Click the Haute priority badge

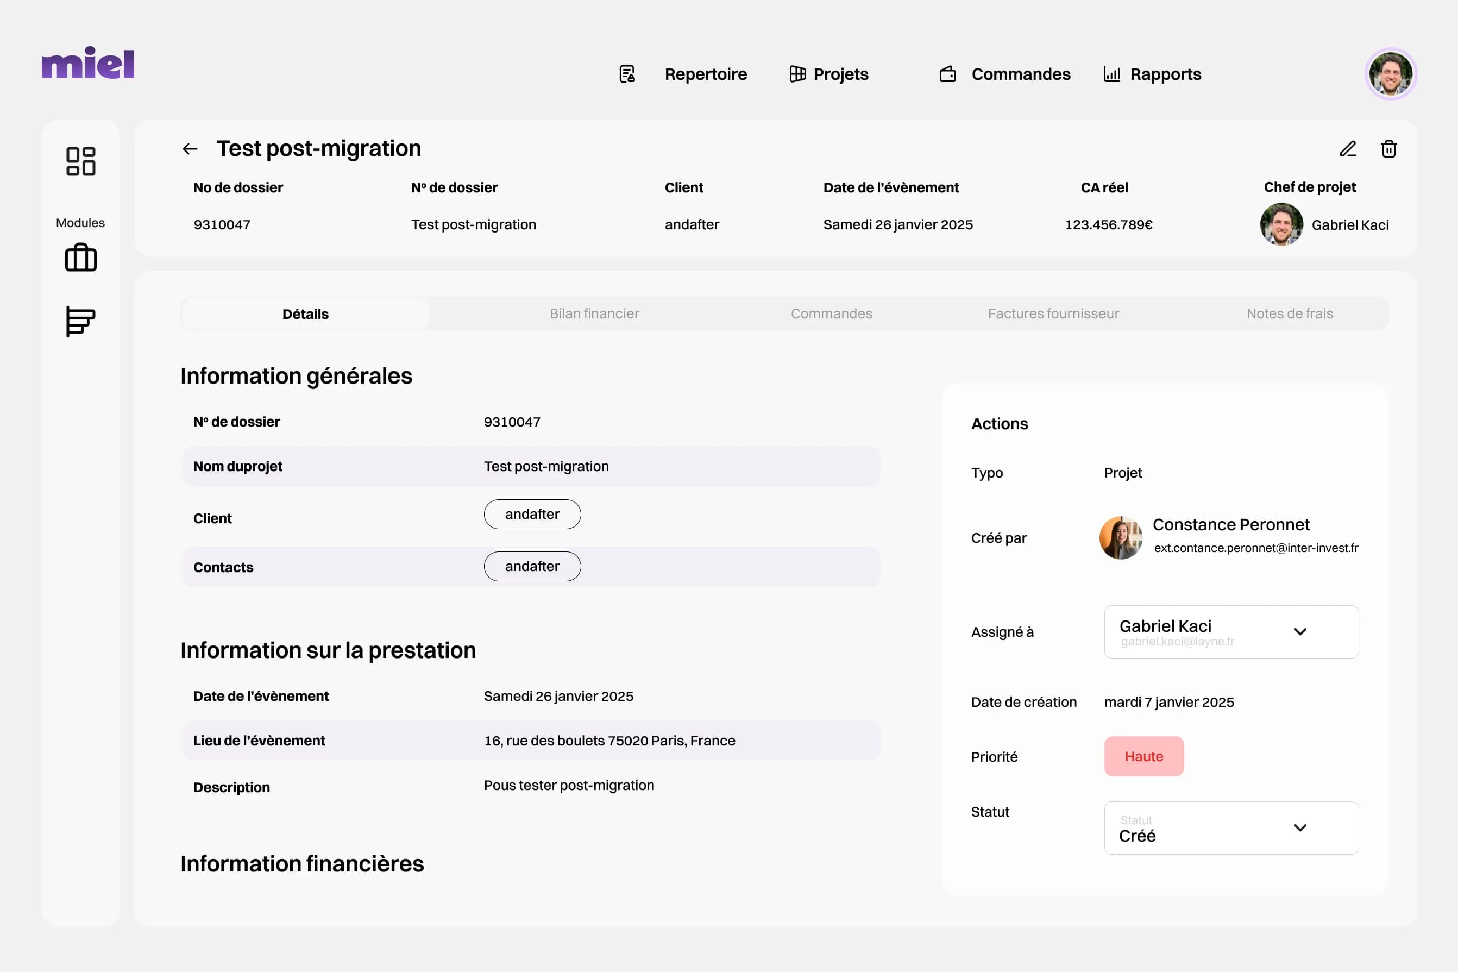1143,756
